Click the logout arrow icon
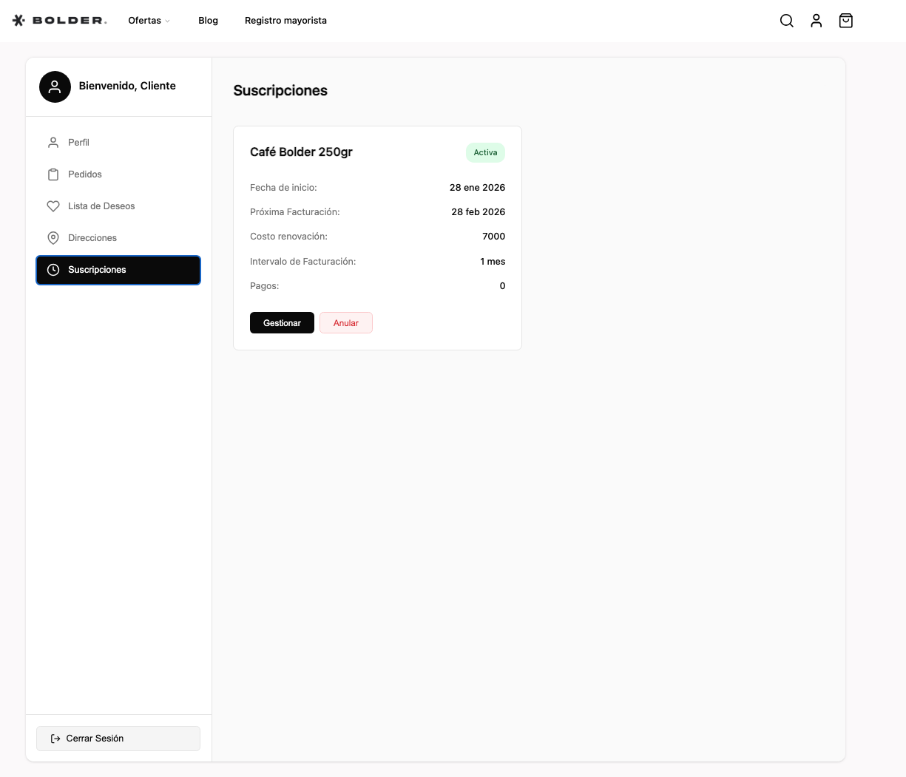This screenshot has width=906, height=777. [x=55, y=739]
